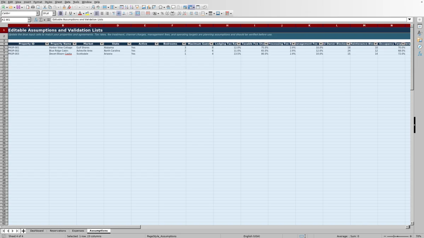
Task: Toggle Align Top vertical alignment
Action: pyautogui.click(x=114, y=13)
